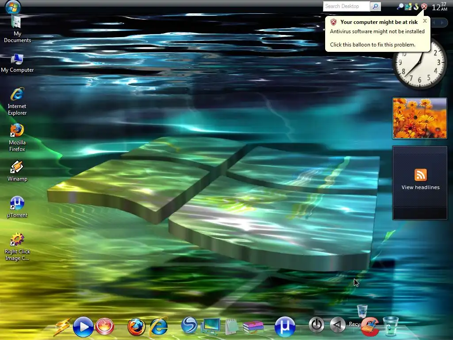Open the blue S sphere dock icon
This screenshot has width=453, height=340.
(x=189, y=325)
